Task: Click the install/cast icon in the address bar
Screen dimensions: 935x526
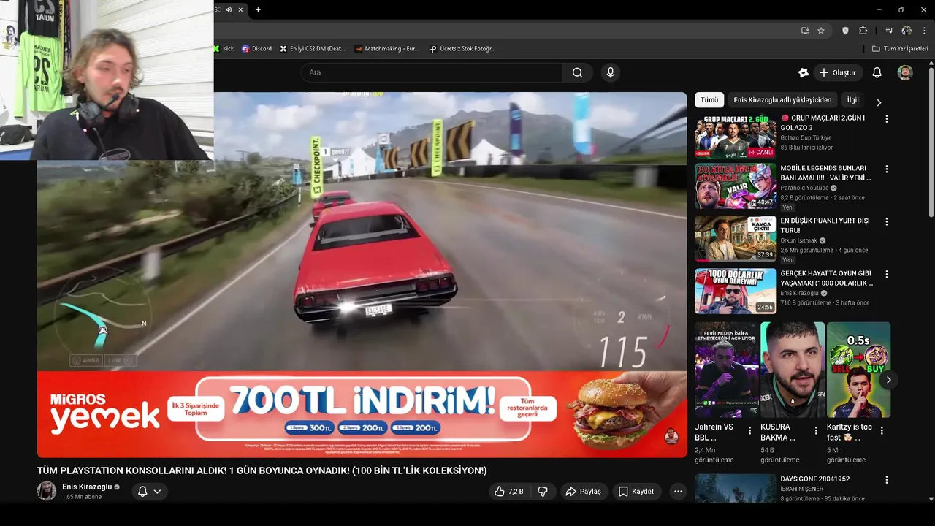Action: pos(805,31)
